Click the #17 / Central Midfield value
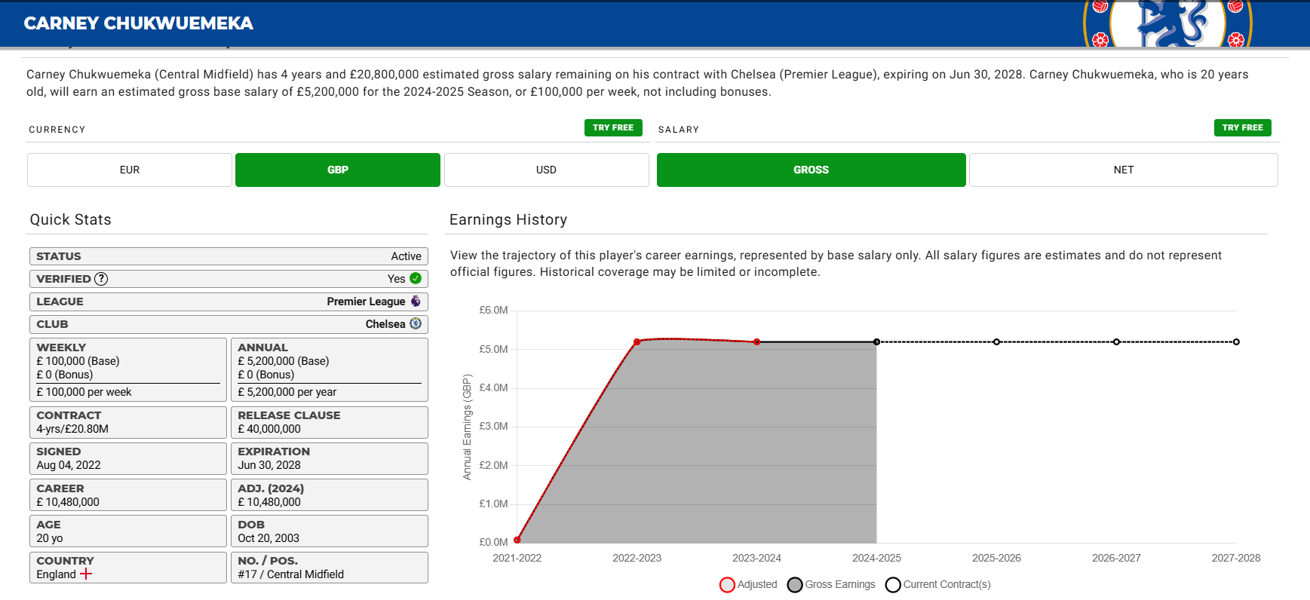The width and height of the screenshot is (1310, 600). [x=290, y=574]
